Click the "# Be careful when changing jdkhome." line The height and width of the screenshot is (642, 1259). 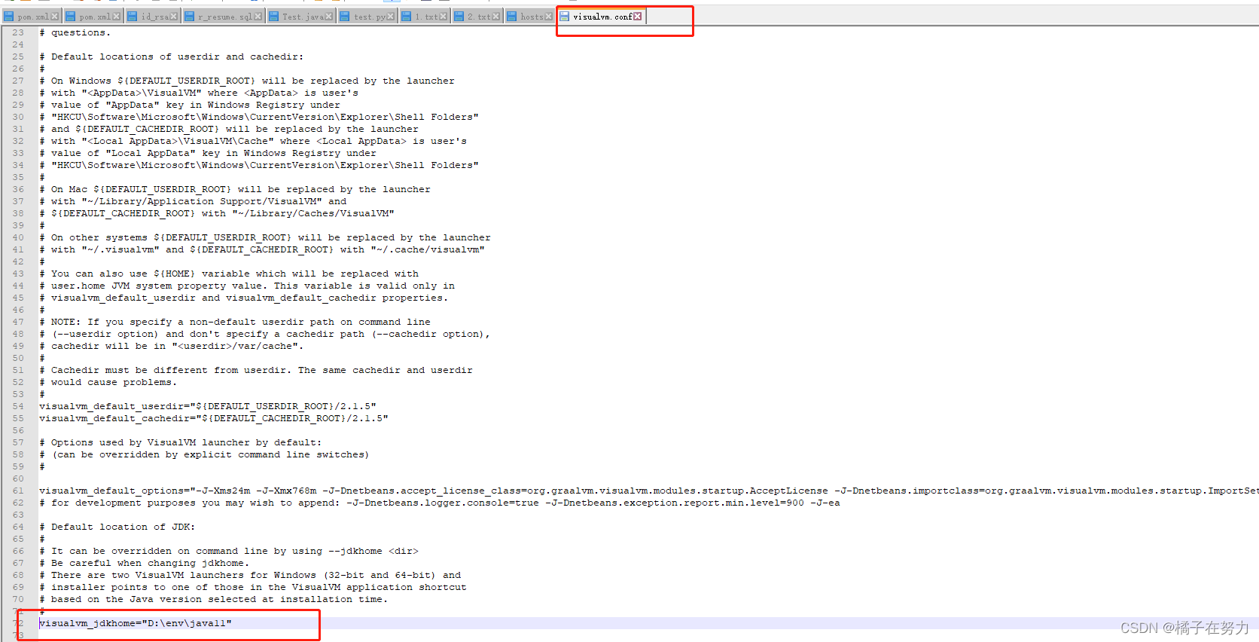coord(145,563)
